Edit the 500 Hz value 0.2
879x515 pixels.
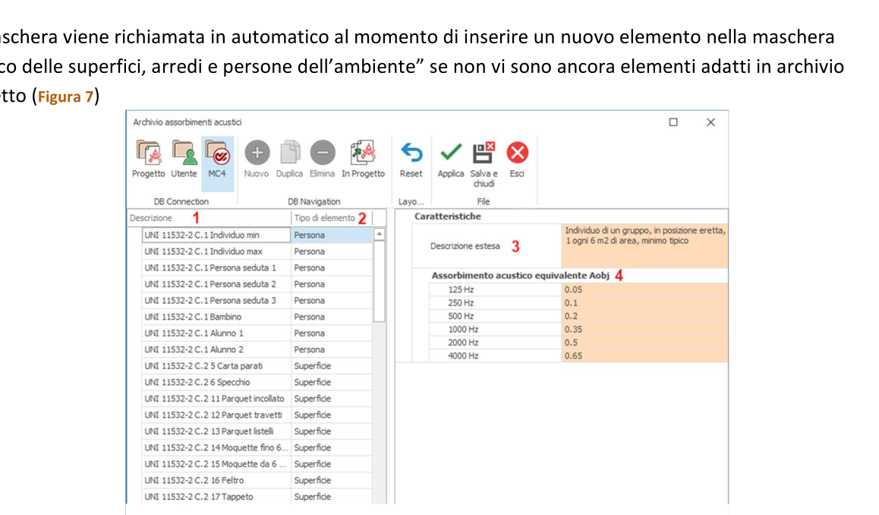click(x=644, y=316)
